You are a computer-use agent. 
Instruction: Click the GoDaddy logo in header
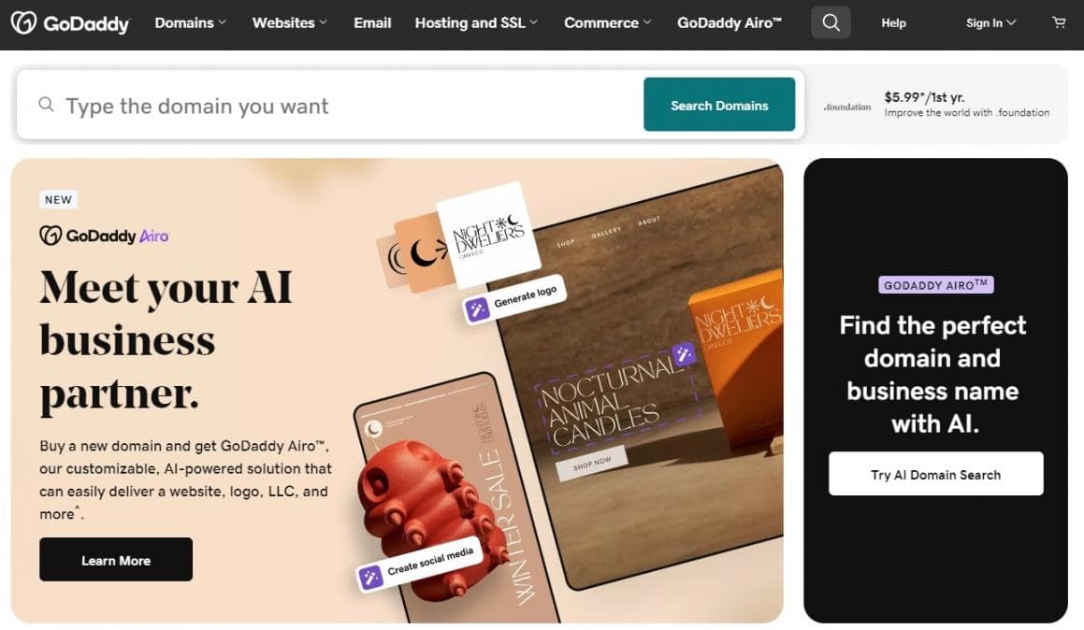click(70, 22)
